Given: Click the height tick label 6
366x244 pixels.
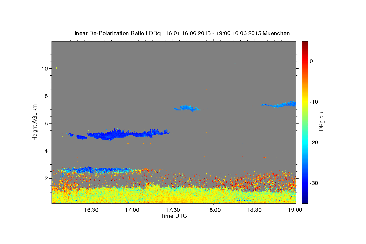Looking at the screenshot, I should tap(46, 124).
